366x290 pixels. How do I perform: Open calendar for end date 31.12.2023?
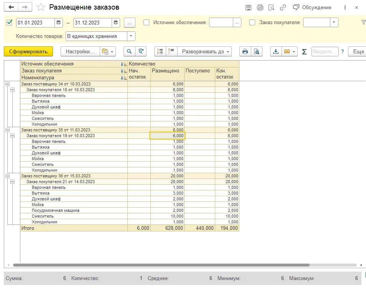tap(116, 23)
